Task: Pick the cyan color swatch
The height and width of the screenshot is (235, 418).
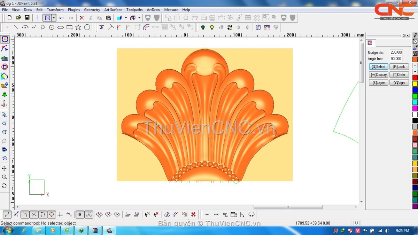Action: click(x=415, y=102)
